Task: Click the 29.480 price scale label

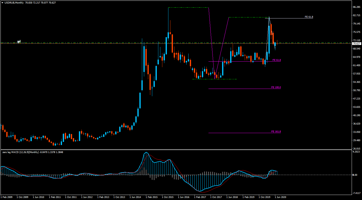Action: [356, 140]
